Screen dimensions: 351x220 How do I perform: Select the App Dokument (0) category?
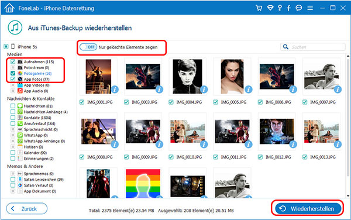pos(40,191)
